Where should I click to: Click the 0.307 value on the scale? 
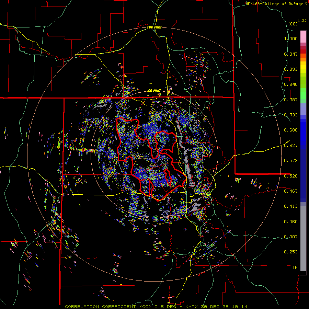pyautogui.click(x=291, y=237)
